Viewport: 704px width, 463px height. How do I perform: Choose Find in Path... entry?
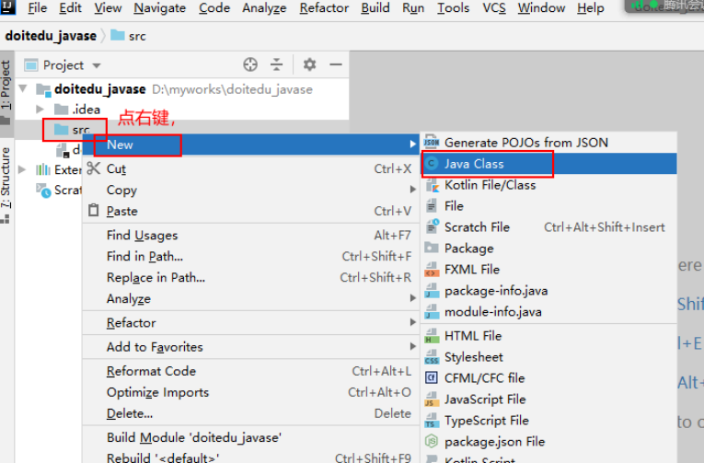coord(250,256)
